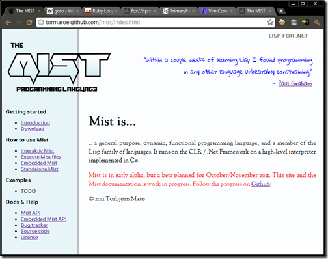Open a new tab with plus button
The image size is (328, 259).
coord(281,11)
